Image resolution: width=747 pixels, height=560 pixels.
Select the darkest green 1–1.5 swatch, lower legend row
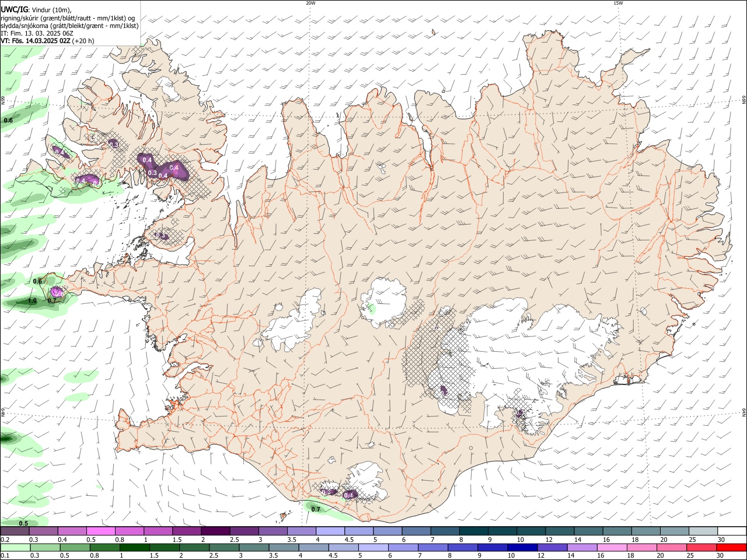(135, 548)
